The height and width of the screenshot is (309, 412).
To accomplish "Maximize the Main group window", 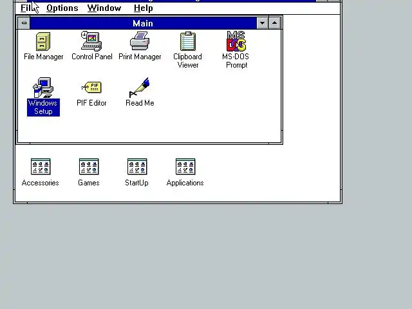I will [x=275, y=23].
